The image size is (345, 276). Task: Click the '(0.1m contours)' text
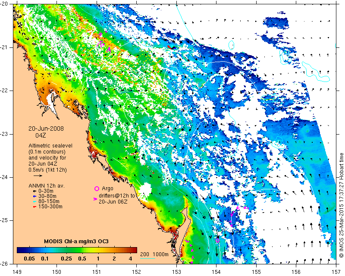click(x=47, y=152)
